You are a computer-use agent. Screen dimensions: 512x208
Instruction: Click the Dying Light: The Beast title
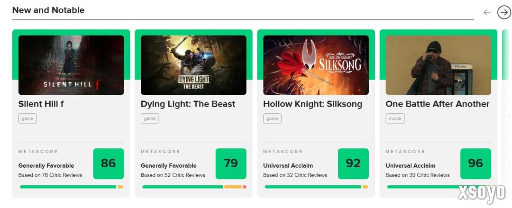pyautogui.click(x=188, y=104)
